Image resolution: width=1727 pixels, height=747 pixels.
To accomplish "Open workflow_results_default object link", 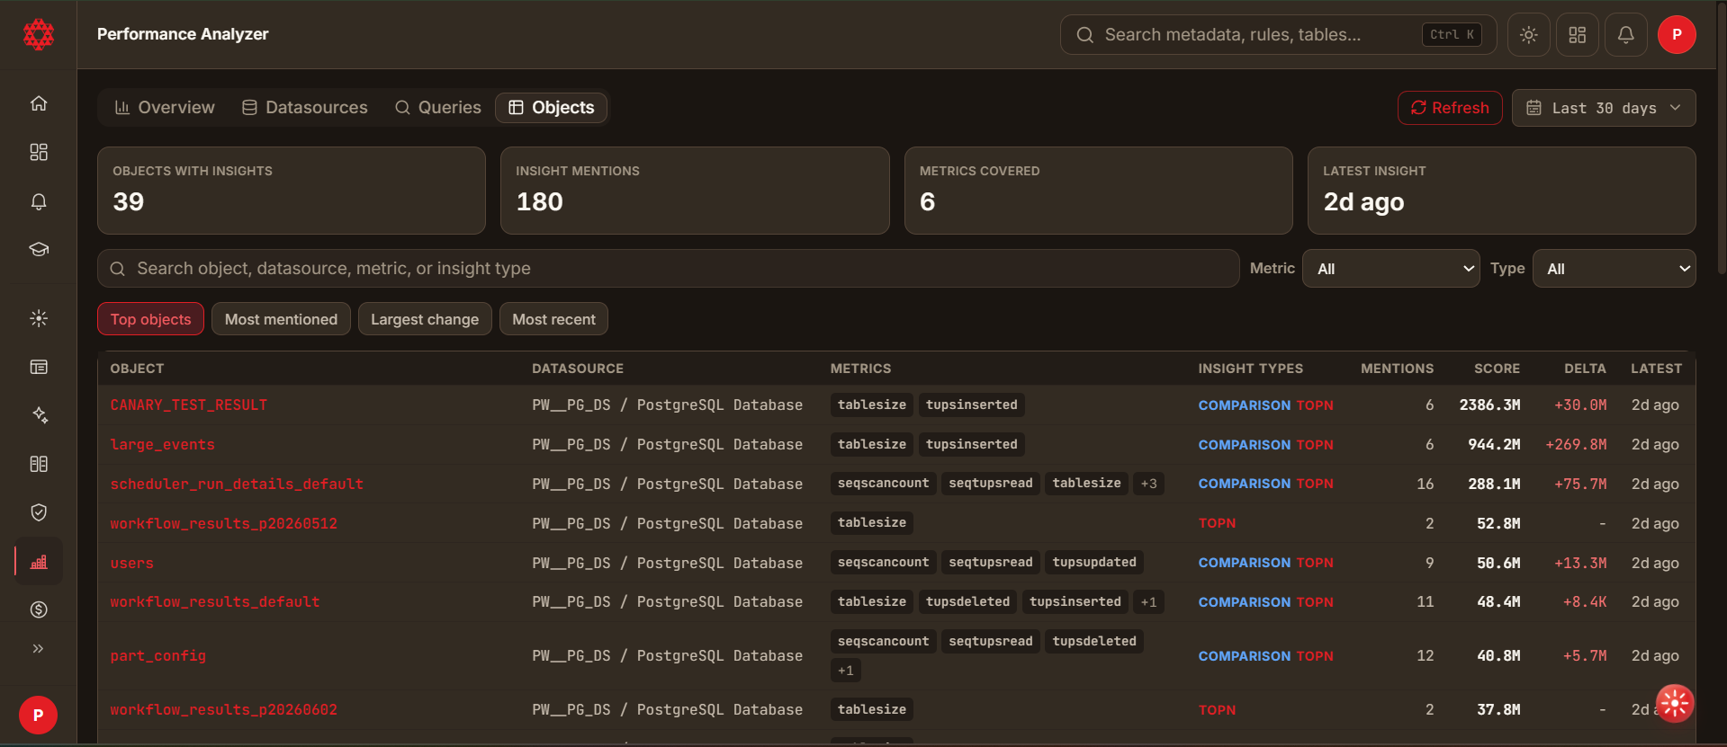I will (215, 602).
